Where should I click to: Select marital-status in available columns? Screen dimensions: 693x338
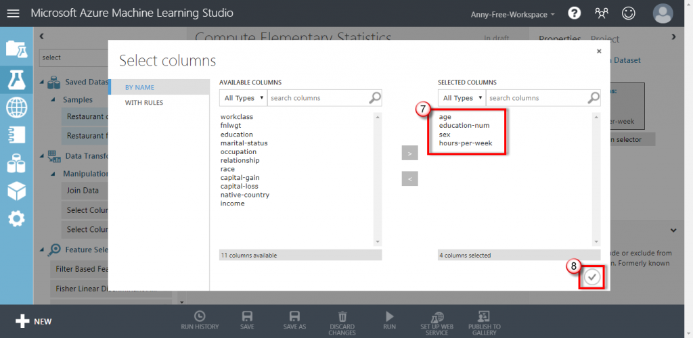(x=244, y=143)
